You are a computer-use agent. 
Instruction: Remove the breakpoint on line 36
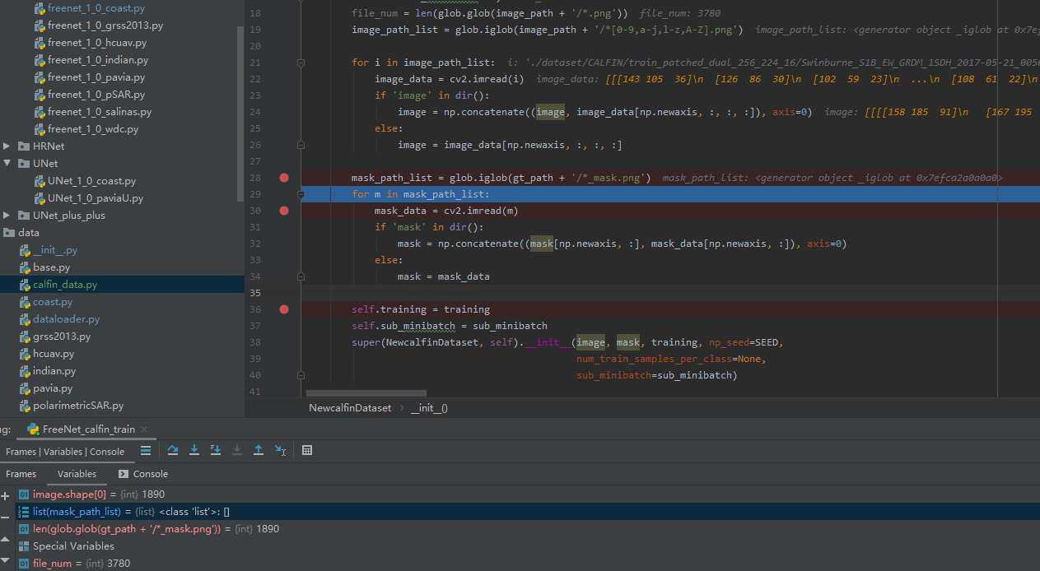(284, 309)
